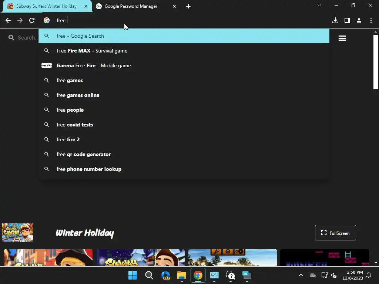This screenshot has height=284, width=379.
Task: Go back with the browser back arrow
Action: 8,21
